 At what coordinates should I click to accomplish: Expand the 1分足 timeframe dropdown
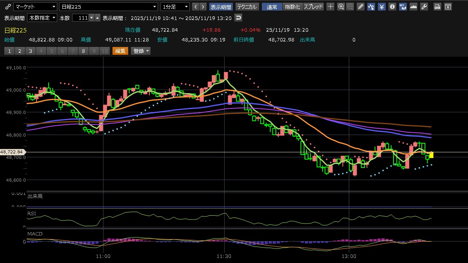(x=175, y=7)
